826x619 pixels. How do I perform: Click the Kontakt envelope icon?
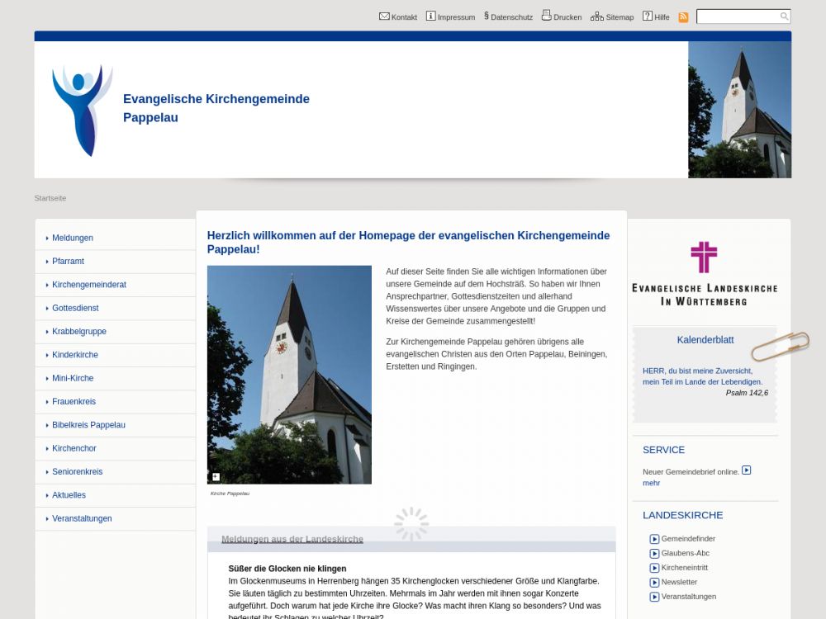[x=384, y=17]
